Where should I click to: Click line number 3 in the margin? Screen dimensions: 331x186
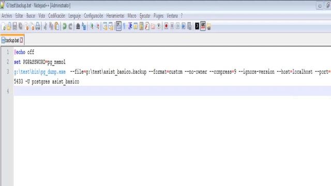[8, 72]
